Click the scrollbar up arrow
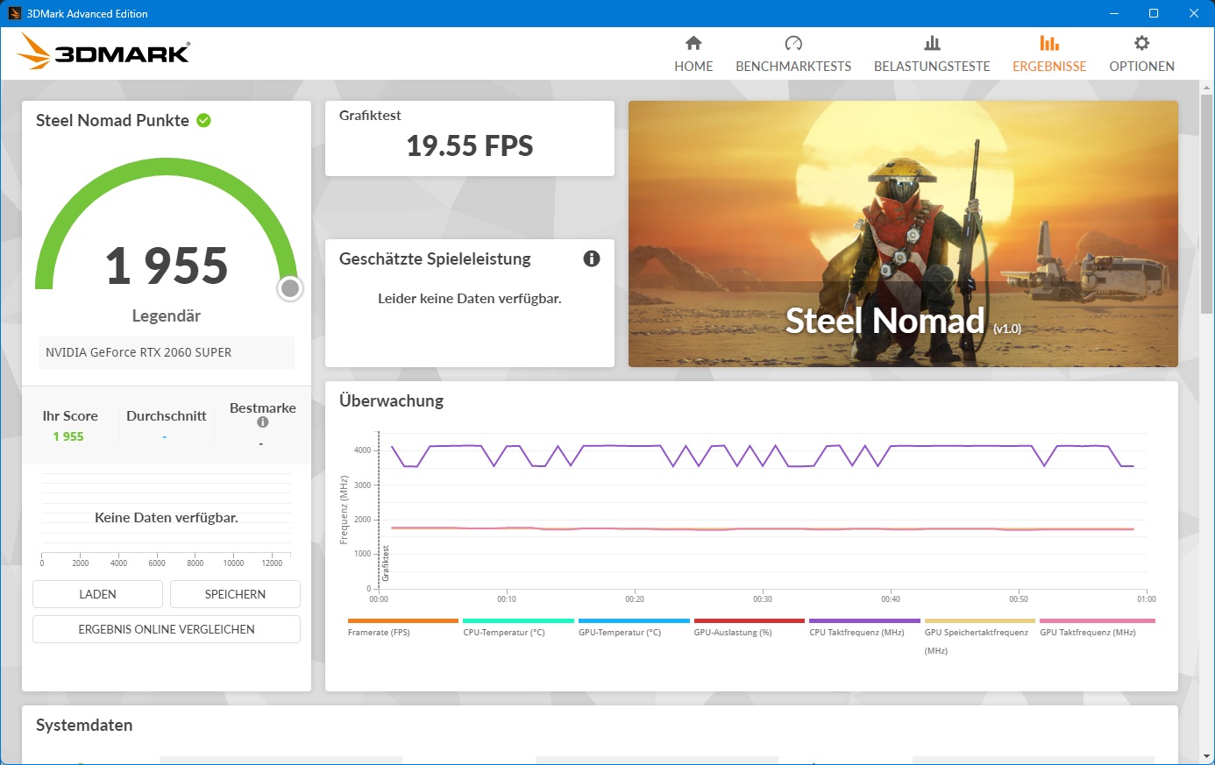This screenshot has width=1215, height=765. tap(1207, 87)
